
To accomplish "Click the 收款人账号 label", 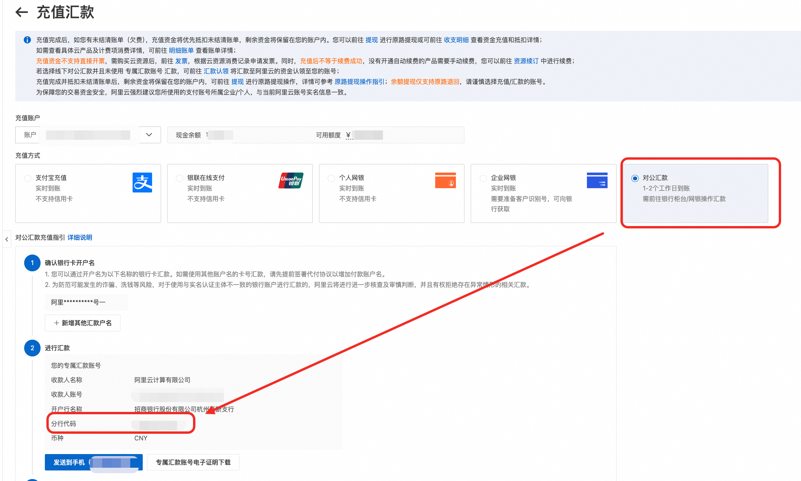I will pos(67,394).
